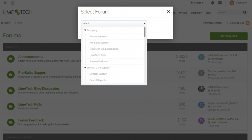This screenshot has width=252, height=140.
Task: Collapse the Company group in dropdown
Action: (85, 30)
